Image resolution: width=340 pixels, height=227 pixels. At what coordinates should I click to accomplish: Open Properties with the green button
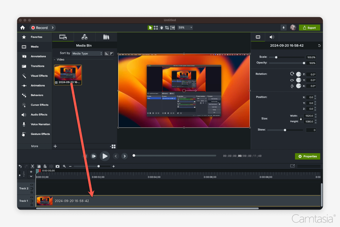click(x=307, y=156)
